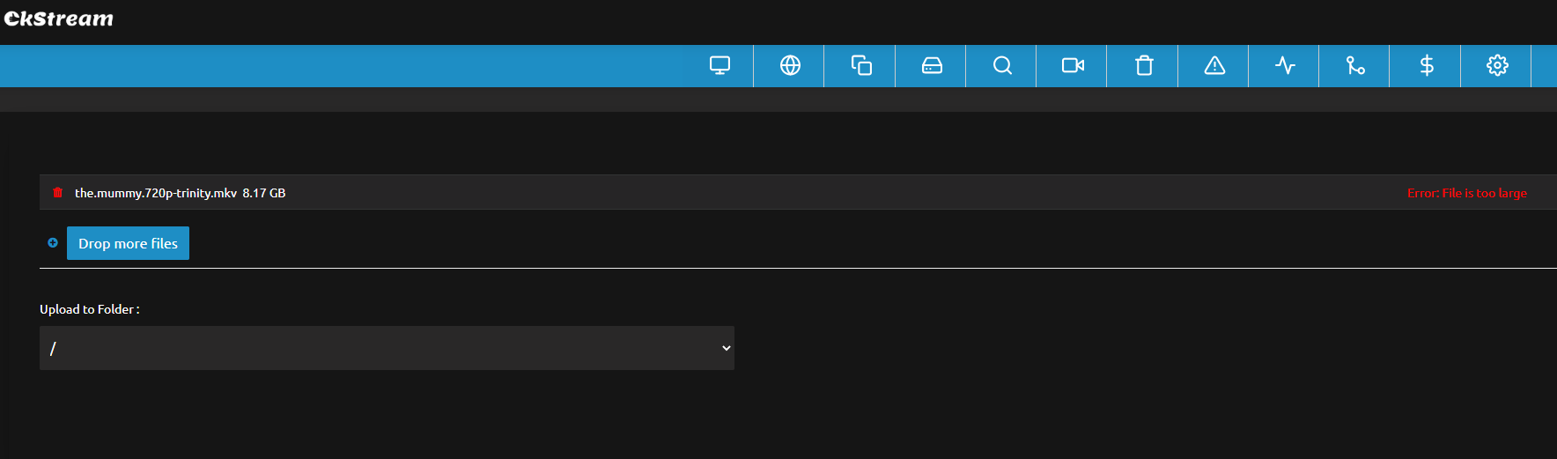Image resolution: width=1557 pixels, height=459 pixels.
Task: Click the 'Error: File is too large' message
Action: [x=1466, y=193]
